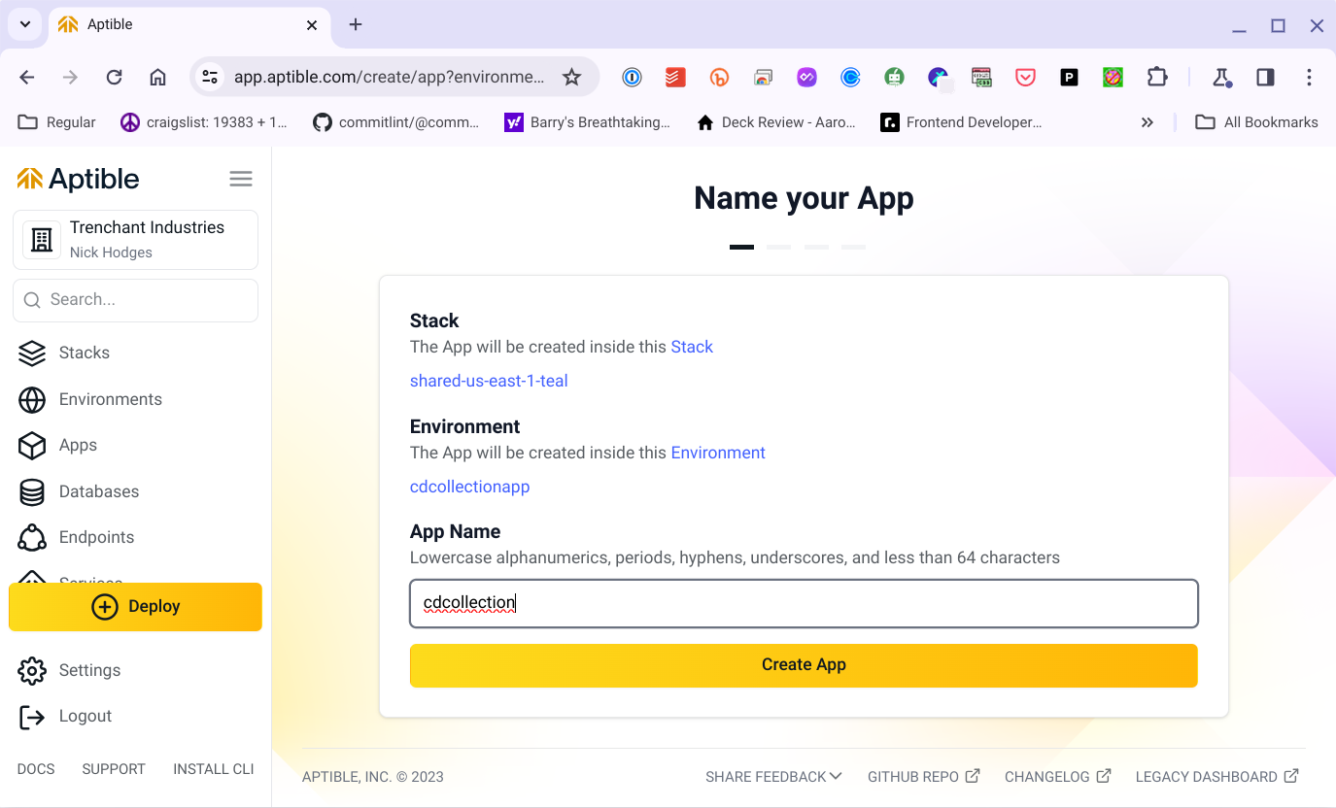Expand the bookmarks overflow chevron
1336x808 pixels.
pyautogui.click(x=1148, y=122)
